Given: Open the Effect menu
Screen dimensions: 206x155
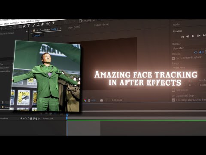Looking at the screenshot, I should [6, 24].
